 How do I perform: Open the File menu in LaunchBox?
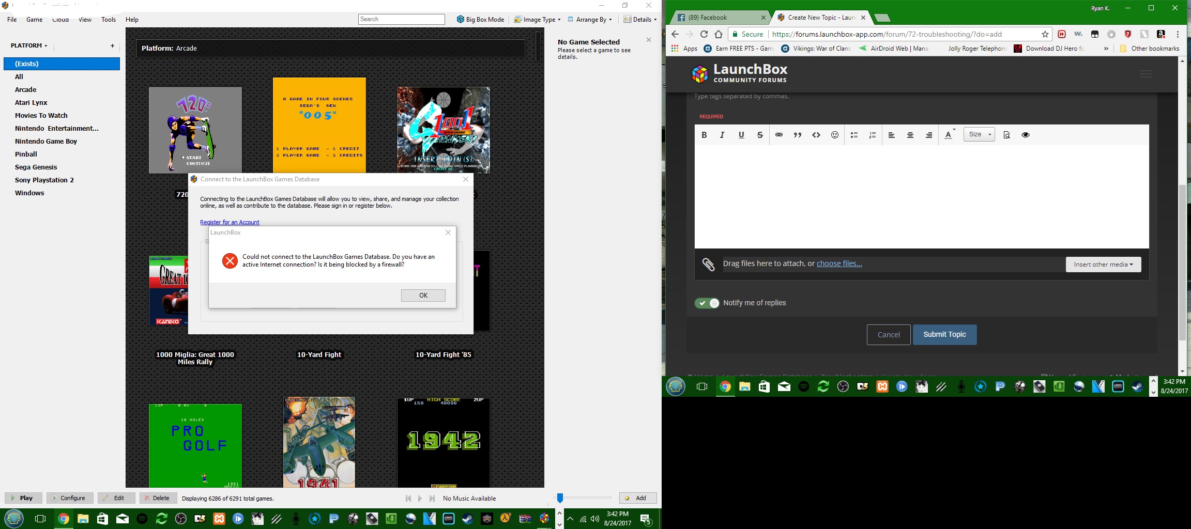coord(12,20)
